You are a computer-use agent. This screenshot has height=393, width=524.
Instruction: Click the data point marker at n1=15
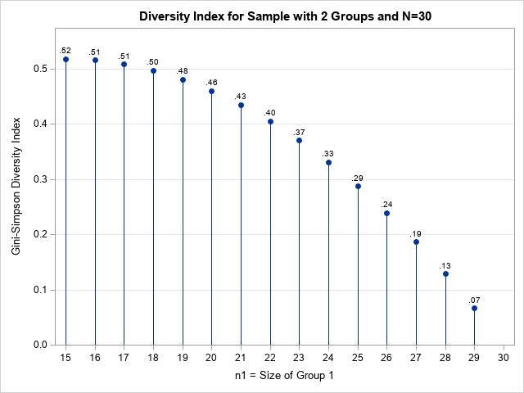coord(65,60)
